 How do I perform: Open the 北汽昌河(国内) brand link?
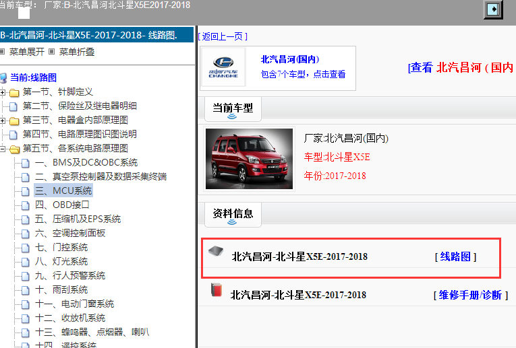pos(290,59)
